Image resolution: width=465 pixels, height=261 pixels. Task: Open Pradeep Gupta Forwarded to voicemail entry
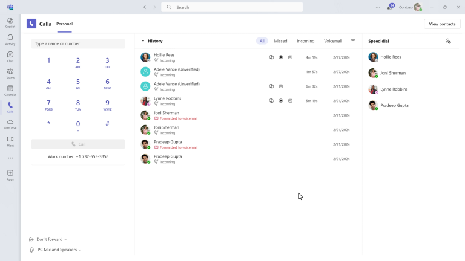[248, 144]
